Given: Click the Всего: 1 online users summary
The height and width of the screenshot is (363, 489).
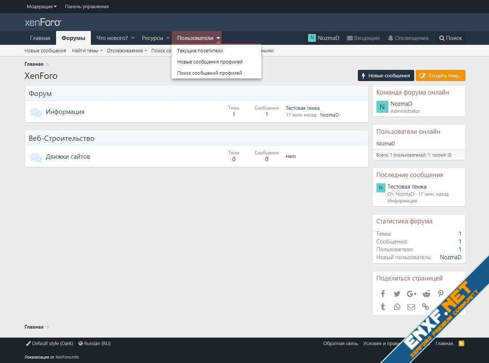Looking at the screenshot, I should pos(414,155).
